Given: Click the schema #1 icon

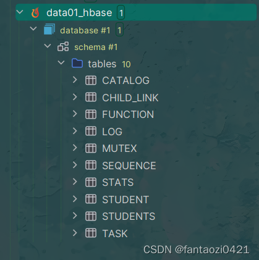Looking at the screenshot, I should tap(63, 46).
